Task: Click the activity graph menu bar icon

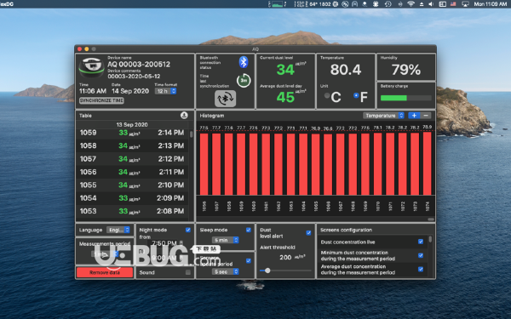Action: pos(278,4)
